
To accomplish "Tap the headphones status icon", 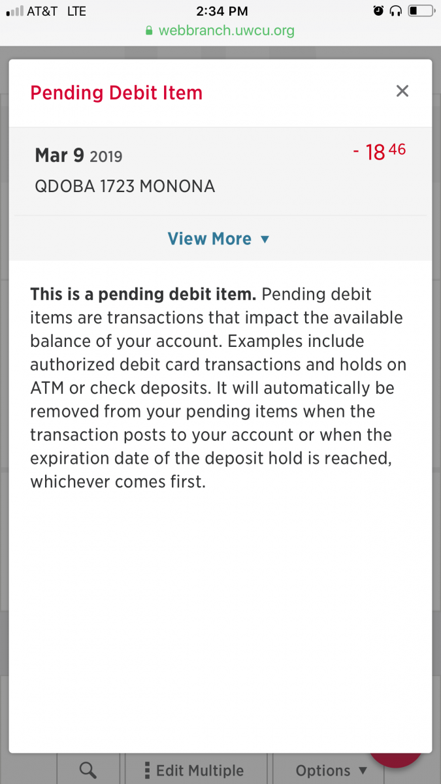I will [x=395, y=10].
